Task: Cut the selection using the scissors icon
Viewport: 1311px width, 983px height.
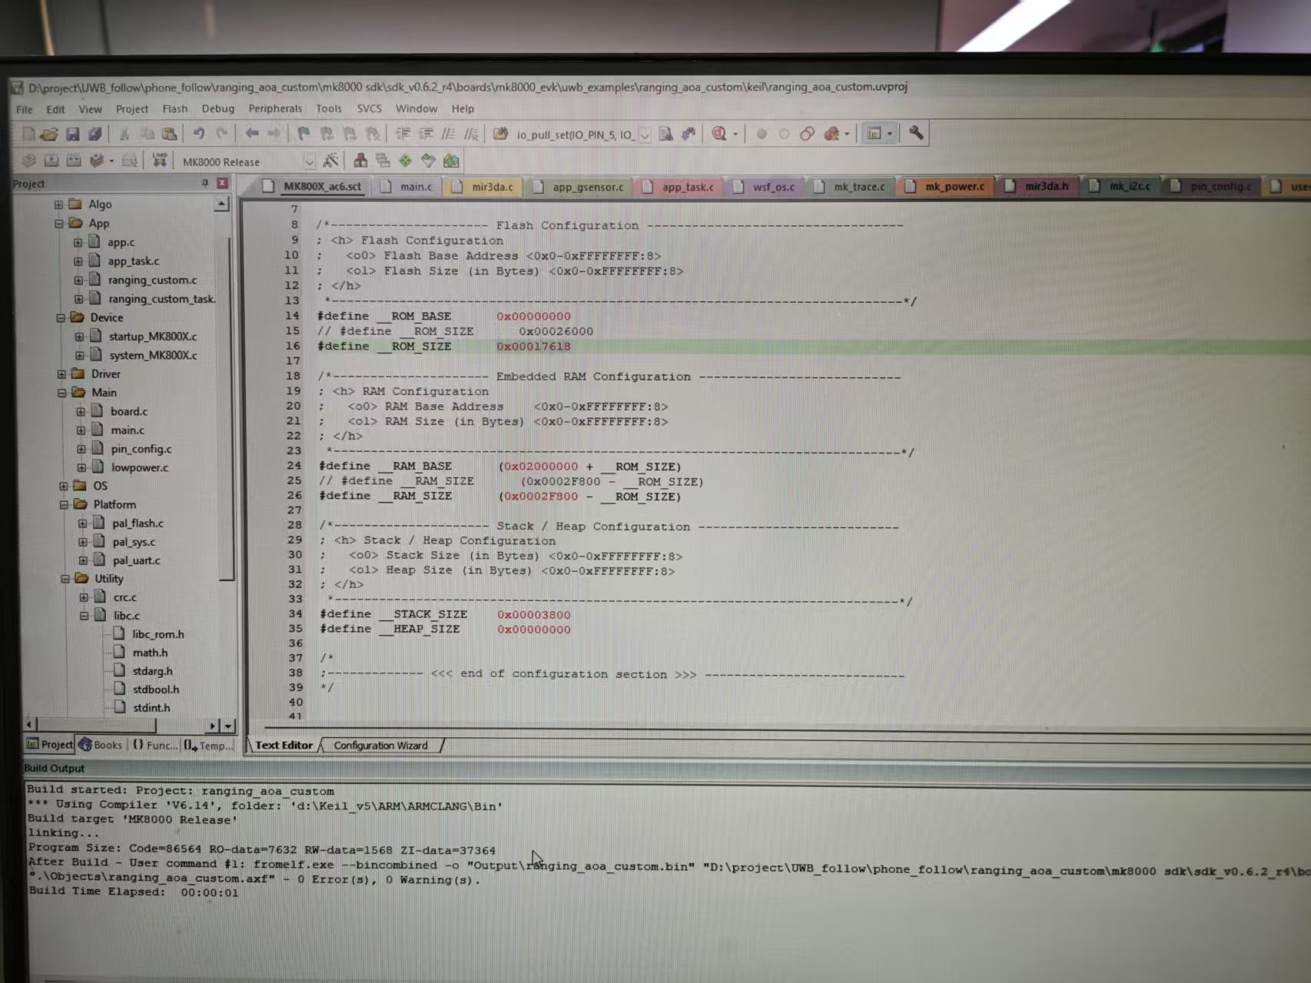Action: [123, 134]
